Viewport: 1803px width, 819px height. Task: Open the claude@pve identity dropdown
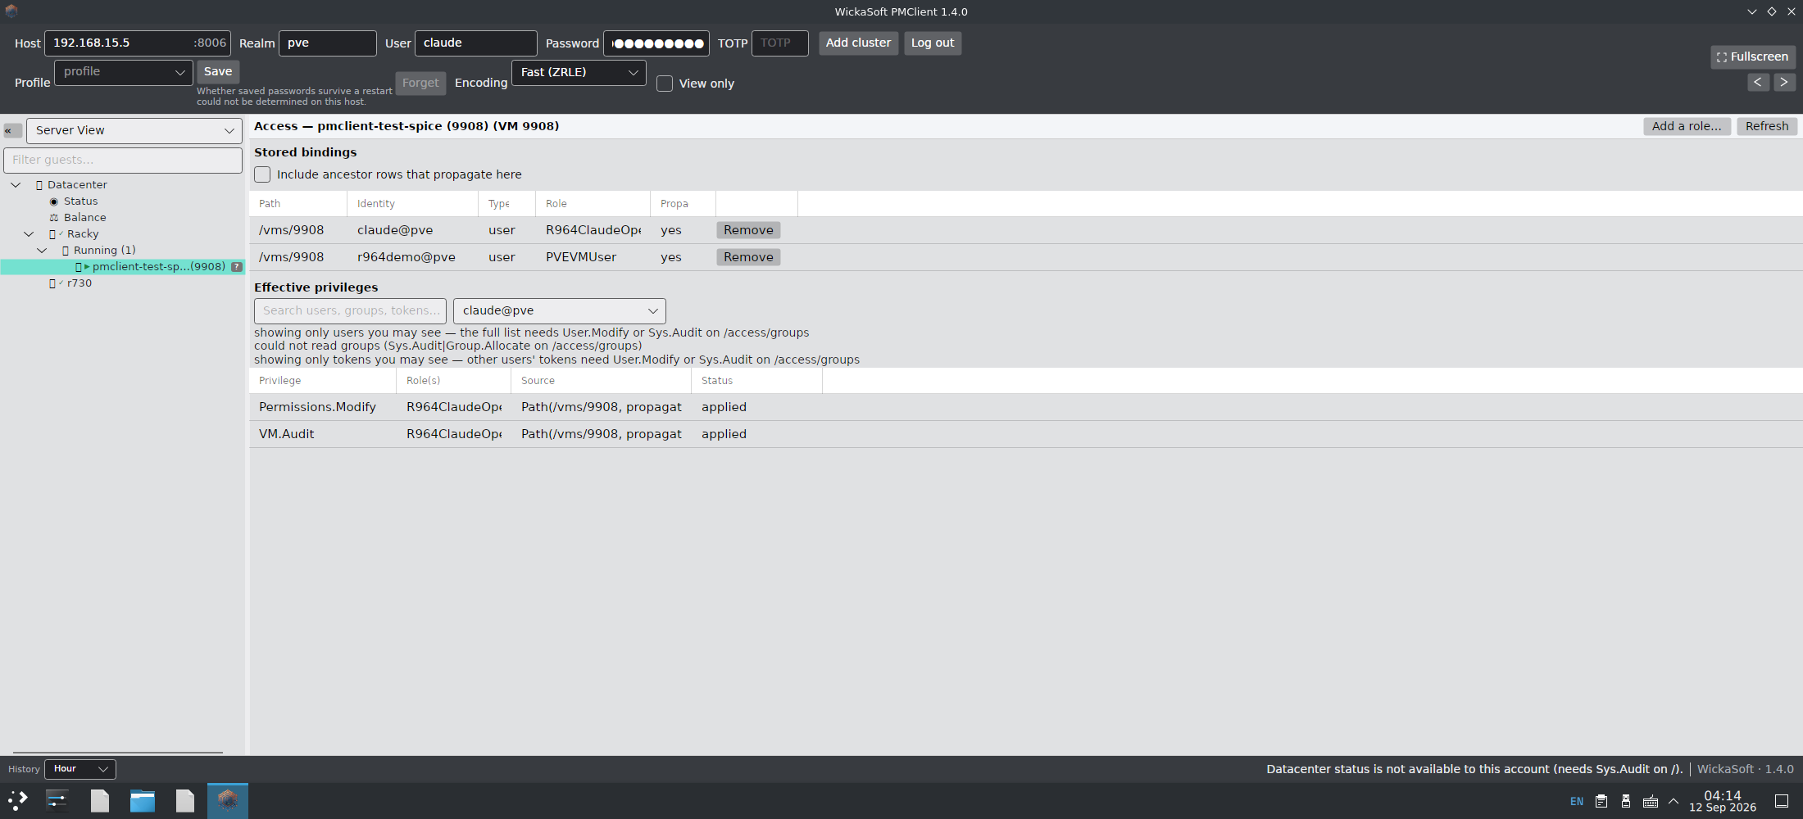click(x=560, y=311)
